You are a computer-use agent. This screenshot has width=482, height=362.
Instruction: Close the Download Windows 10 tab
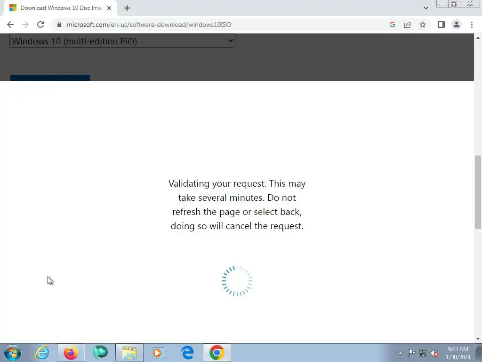pyautogui.click(x=109, y=8)
